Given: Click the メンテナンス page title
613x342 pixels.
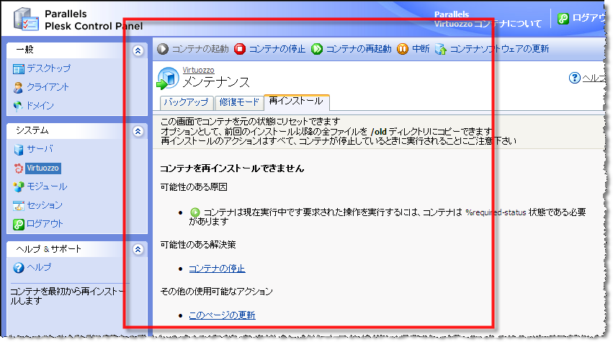Looking at the screenshot, I should (216, 82).
